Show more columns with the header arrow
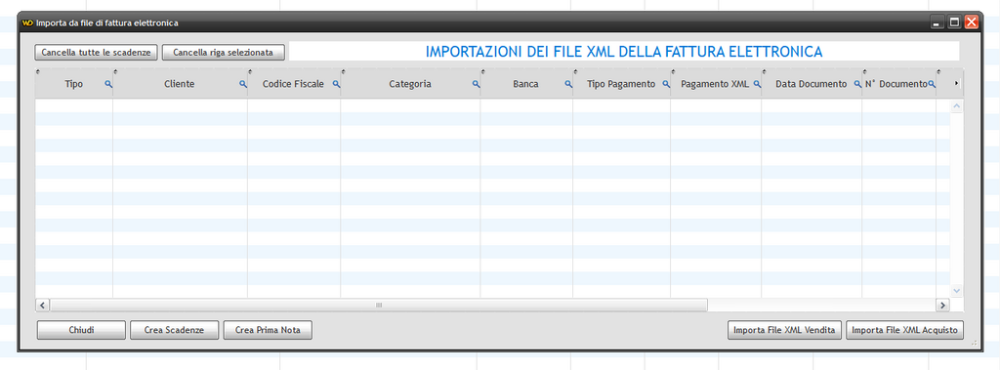The height and width of the screenshot is (370, 1000). 956,84
